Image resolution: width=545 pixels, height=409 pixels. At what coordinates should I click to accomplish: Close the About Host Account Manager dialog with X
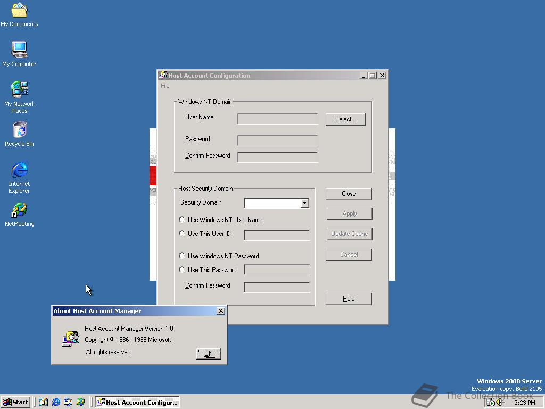pos(221,311)
